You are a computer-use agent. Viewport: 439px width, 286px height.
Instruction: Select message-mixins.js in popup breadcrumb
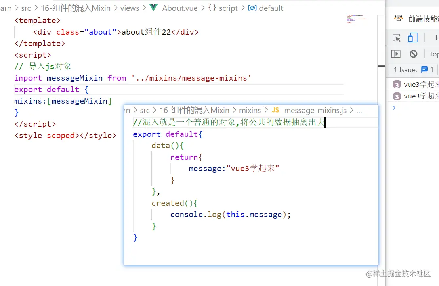click(315, 111)
